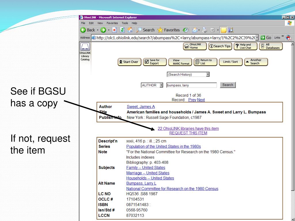
Task: Click the Search button next to author field
Action: [x=228, y=85]
